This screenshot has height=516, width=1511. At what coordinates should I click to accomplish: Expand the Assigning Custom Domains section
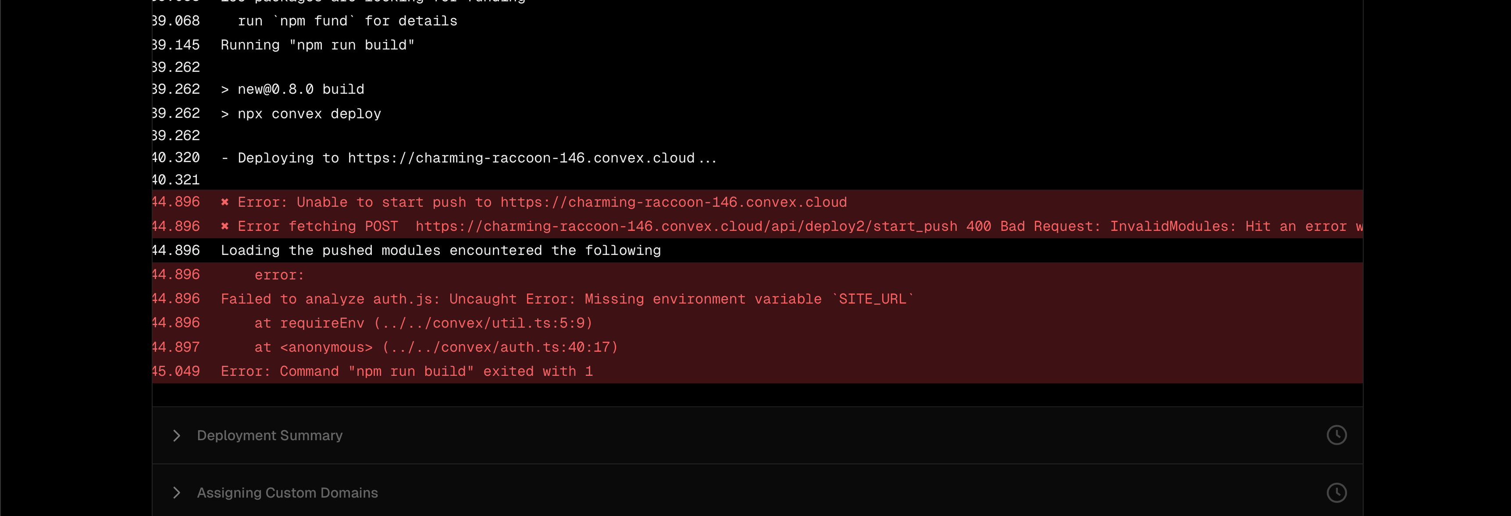[757, 493]
